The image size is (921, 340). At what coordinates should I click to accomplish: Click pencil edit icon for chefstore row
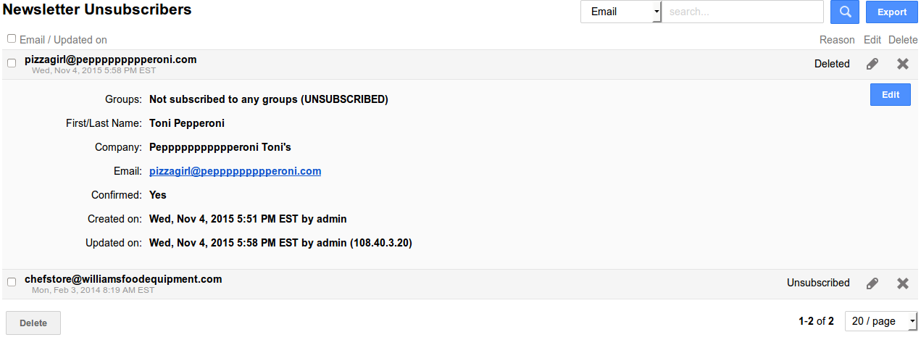(872, 283)
